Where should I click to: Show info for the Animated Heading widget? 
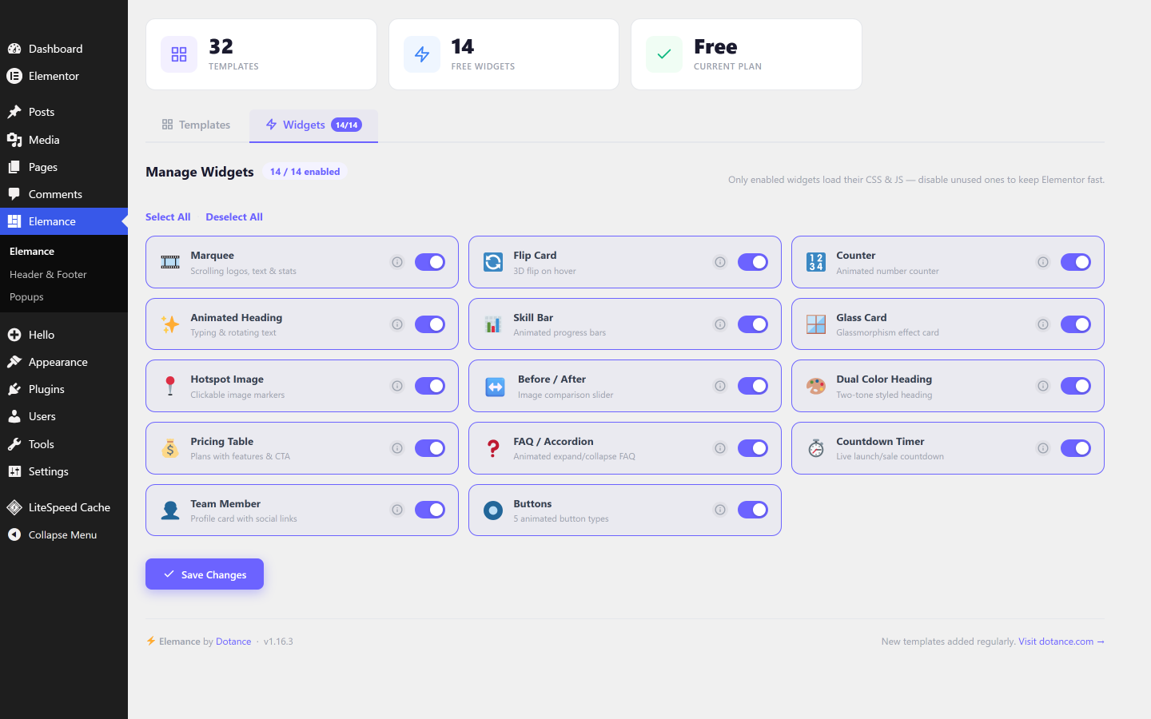(x=397, y=324)
